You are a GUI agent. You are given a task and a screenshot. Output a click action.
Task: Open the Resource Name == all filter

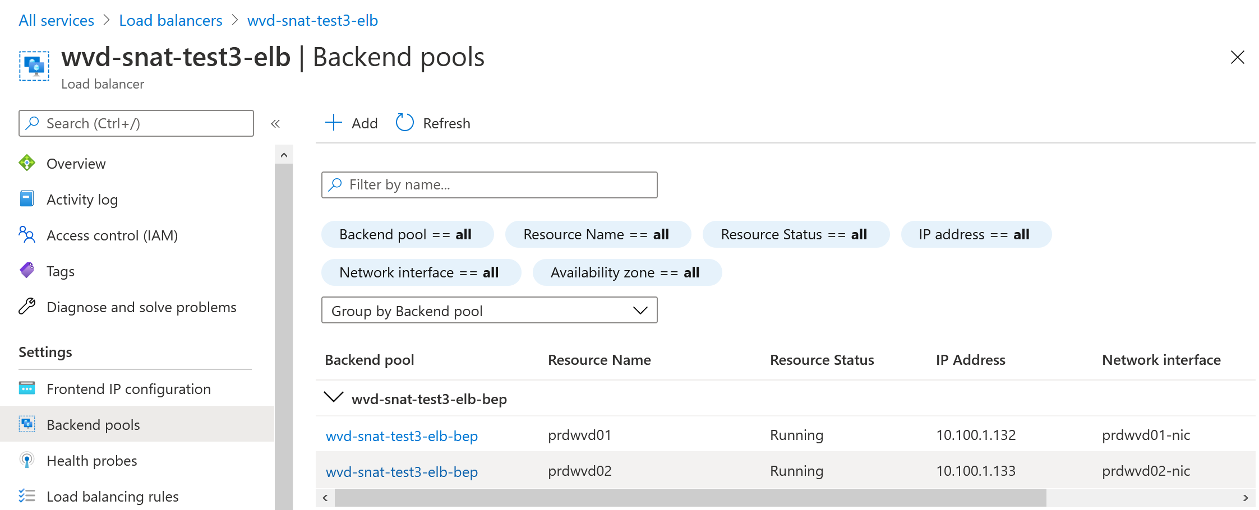598,234
